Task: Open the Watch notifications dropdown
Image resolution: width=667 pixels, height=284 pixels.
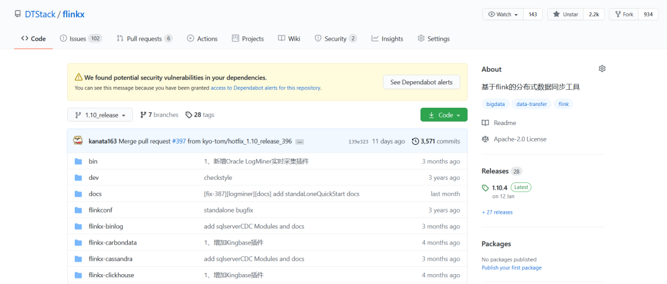Action: pyautogui.click(x=503, y=14)
